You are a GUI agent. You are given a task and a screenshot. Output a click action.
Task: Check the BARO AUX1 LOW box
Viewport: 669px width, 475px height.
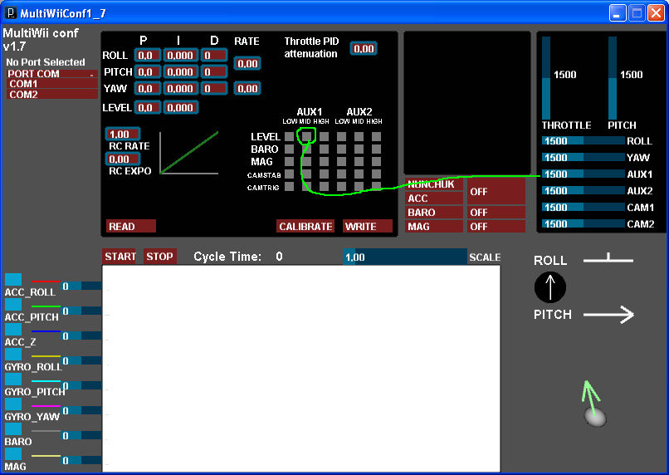pos(290,149)
